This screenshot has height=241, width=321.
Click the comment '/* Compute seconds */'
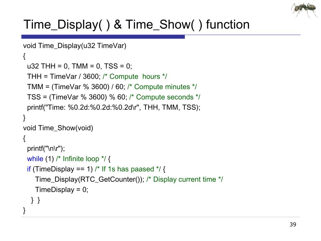coord(165,97)
